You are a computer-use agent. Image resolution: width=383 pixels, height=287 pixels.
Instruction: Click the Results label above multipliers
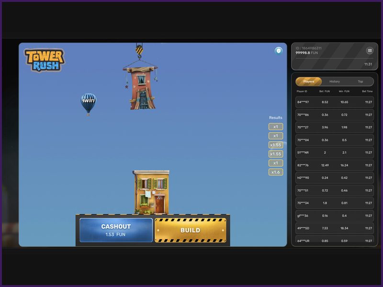pyautogui.click(x=275, y=117)
